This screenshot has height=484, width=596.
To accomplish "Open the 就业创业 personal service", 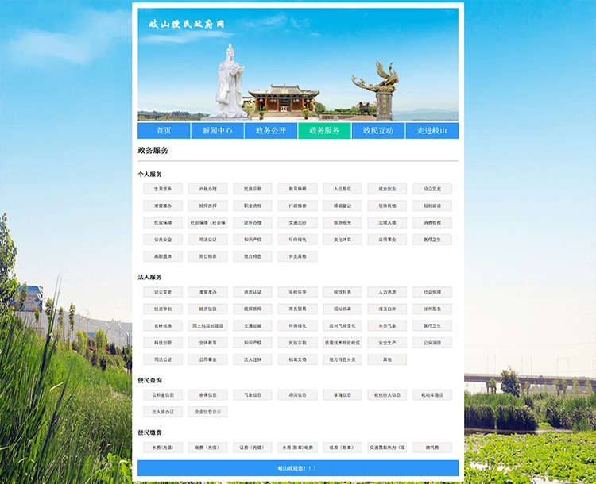I will 387,189.
